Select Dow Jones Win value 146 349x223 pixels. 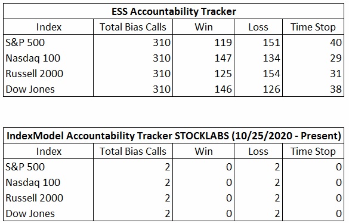coord(223,89)
